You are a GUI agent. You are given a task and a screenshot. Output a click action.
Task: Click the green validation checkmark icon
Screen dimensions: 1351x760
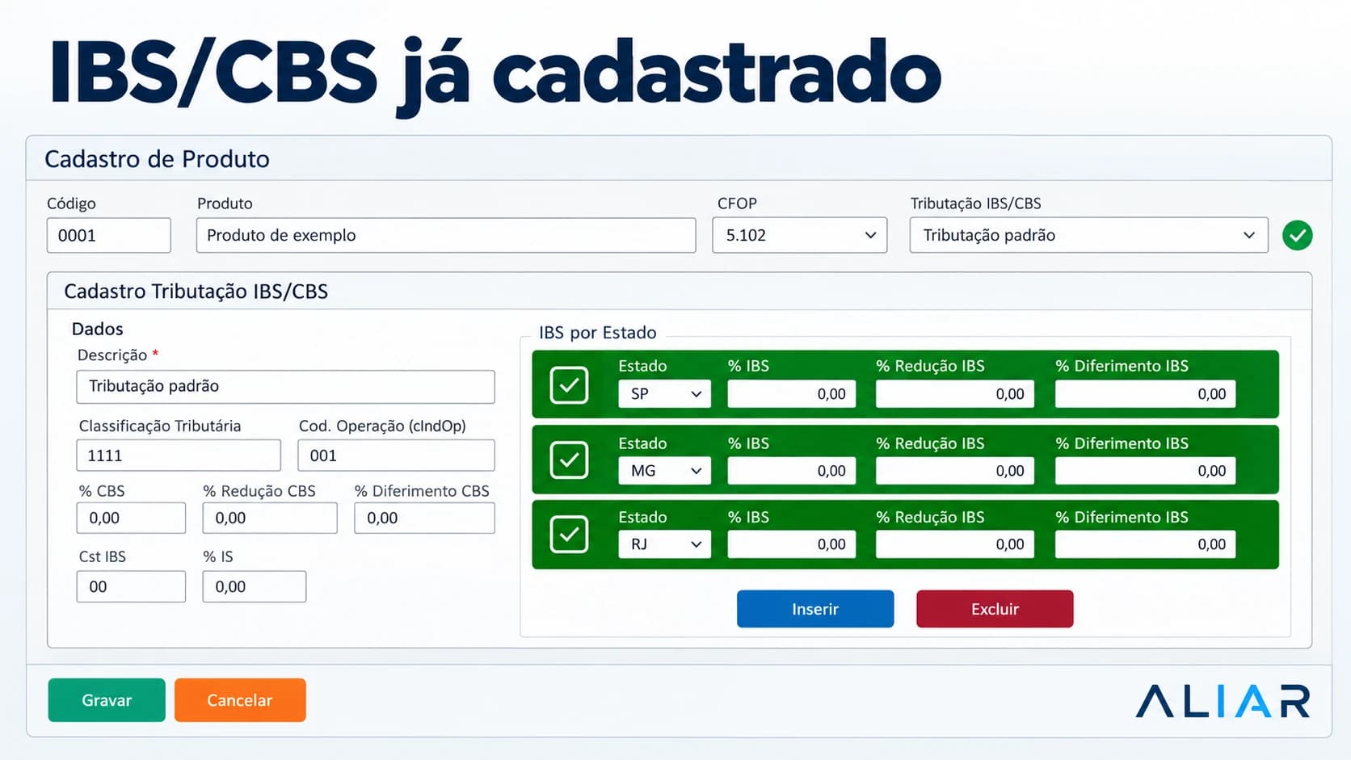tap(1297, 235)
